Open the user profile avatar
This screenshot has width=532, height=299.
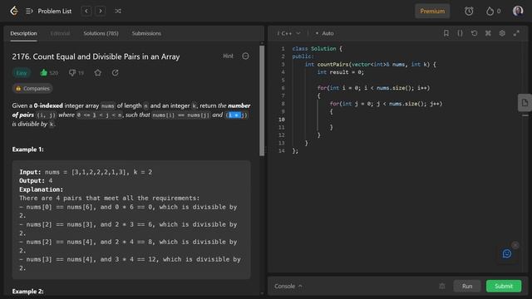(518, 11)
